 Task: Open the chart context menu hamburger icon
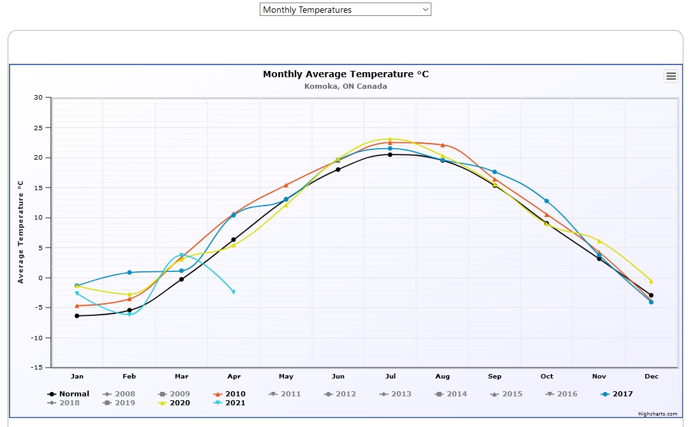pos(671,76)
